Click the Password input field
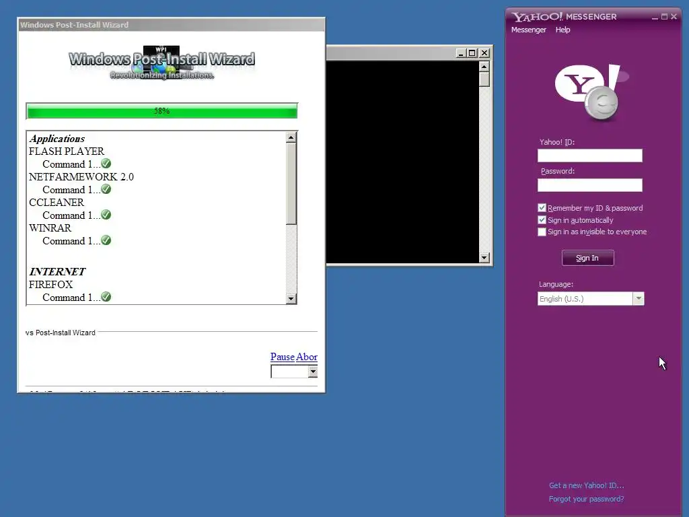 (589, 185)
